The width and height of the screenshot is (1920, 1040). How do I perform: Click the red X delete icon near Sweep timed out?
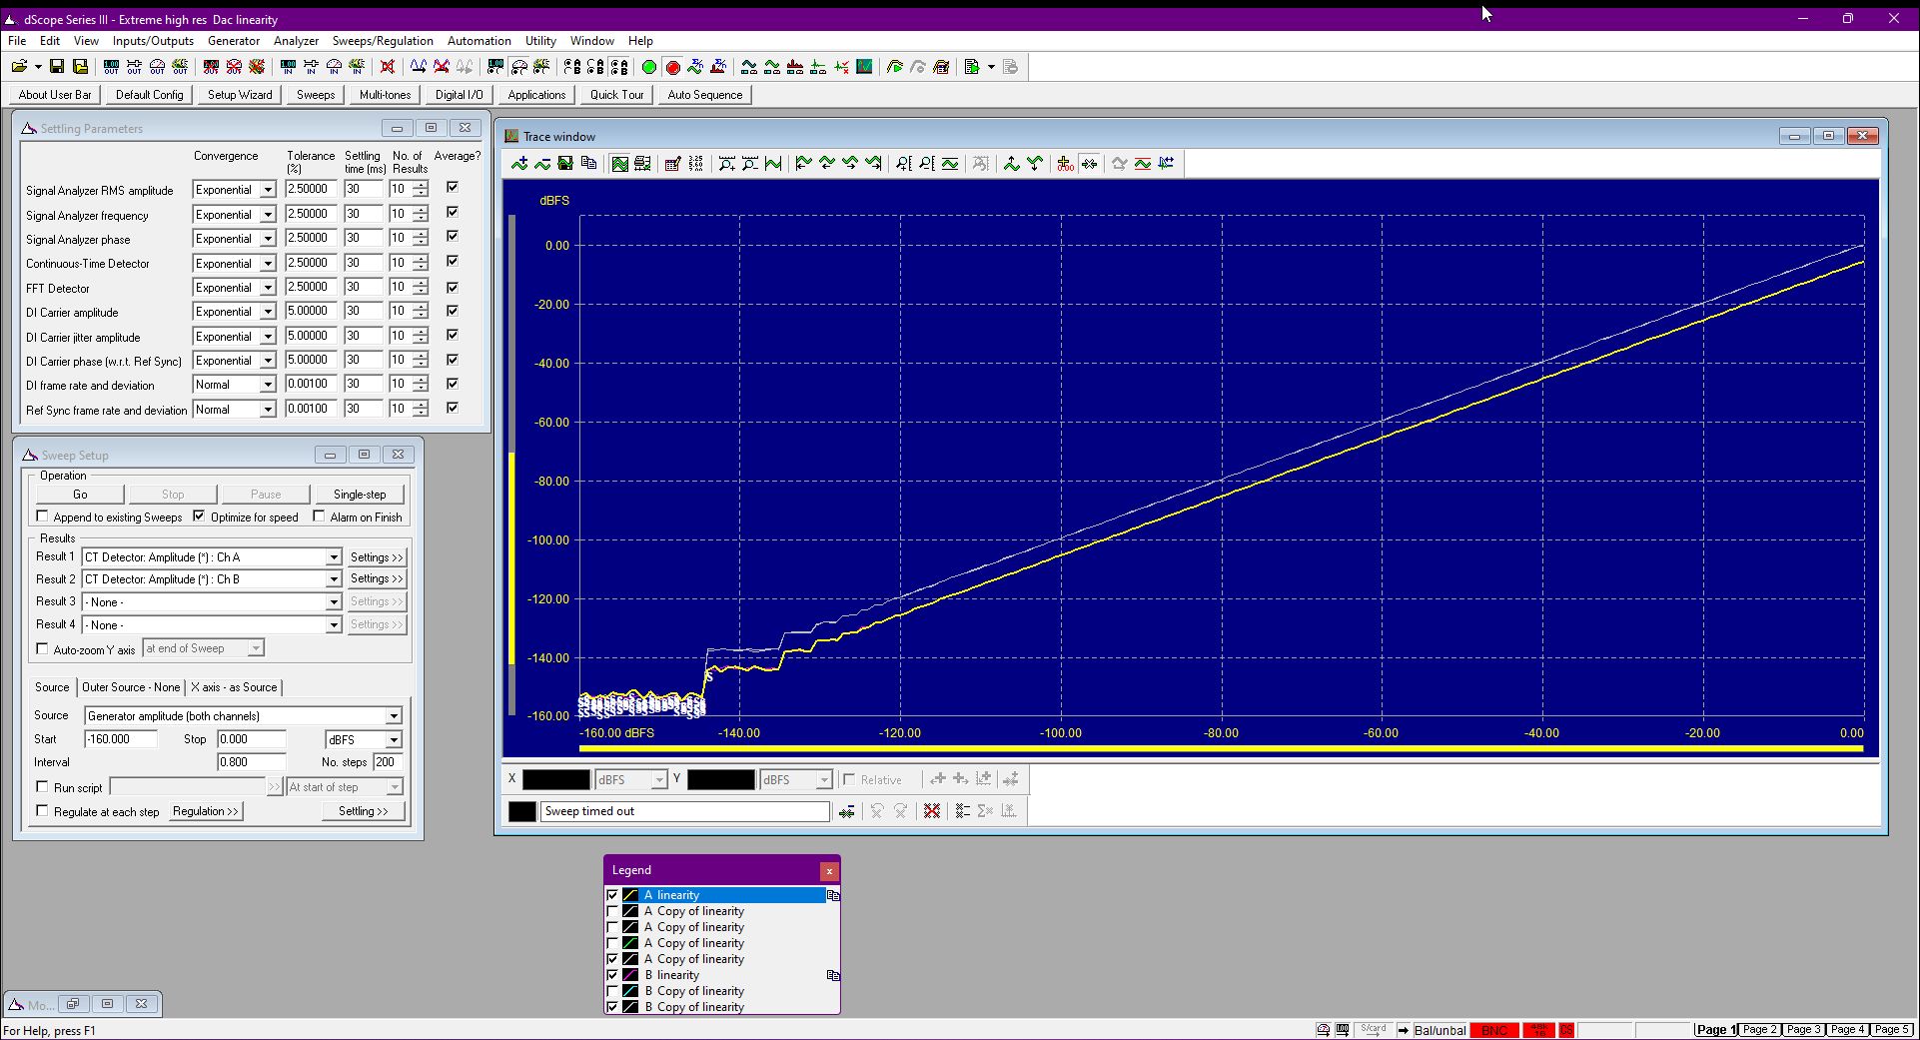tap(931, 811)
